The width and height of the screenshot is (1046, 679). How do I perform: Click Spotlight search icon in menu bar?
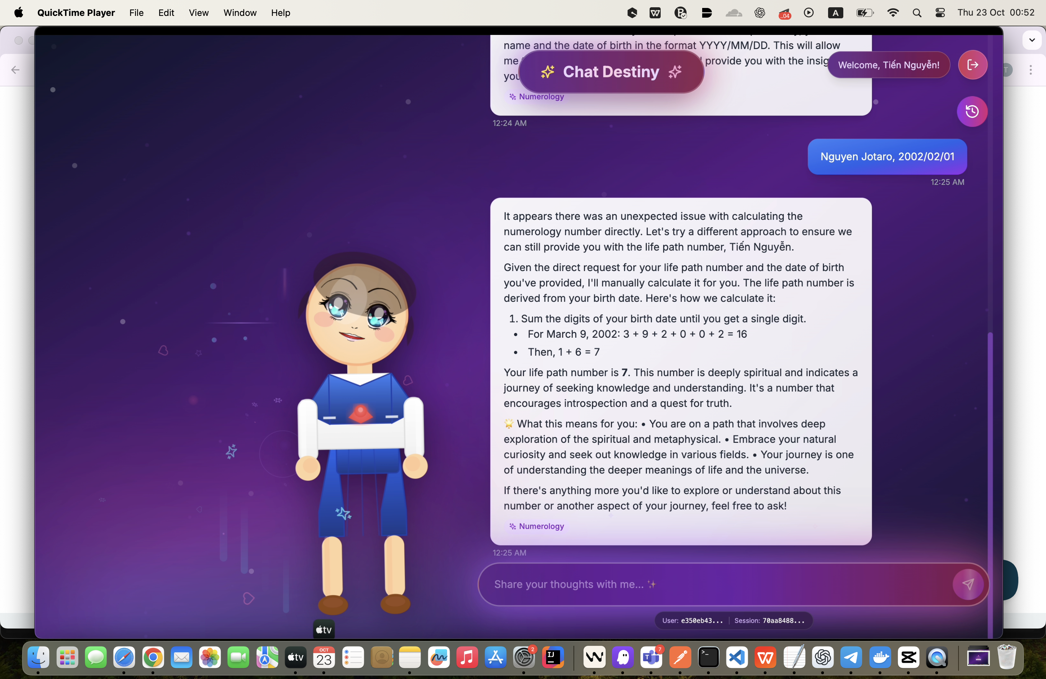(916, 13)
